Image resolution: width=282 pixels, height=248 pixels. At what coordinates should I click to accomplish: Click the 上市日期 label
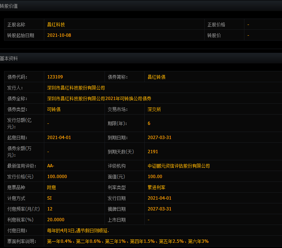pyautogui.click(x=116, y=220)
